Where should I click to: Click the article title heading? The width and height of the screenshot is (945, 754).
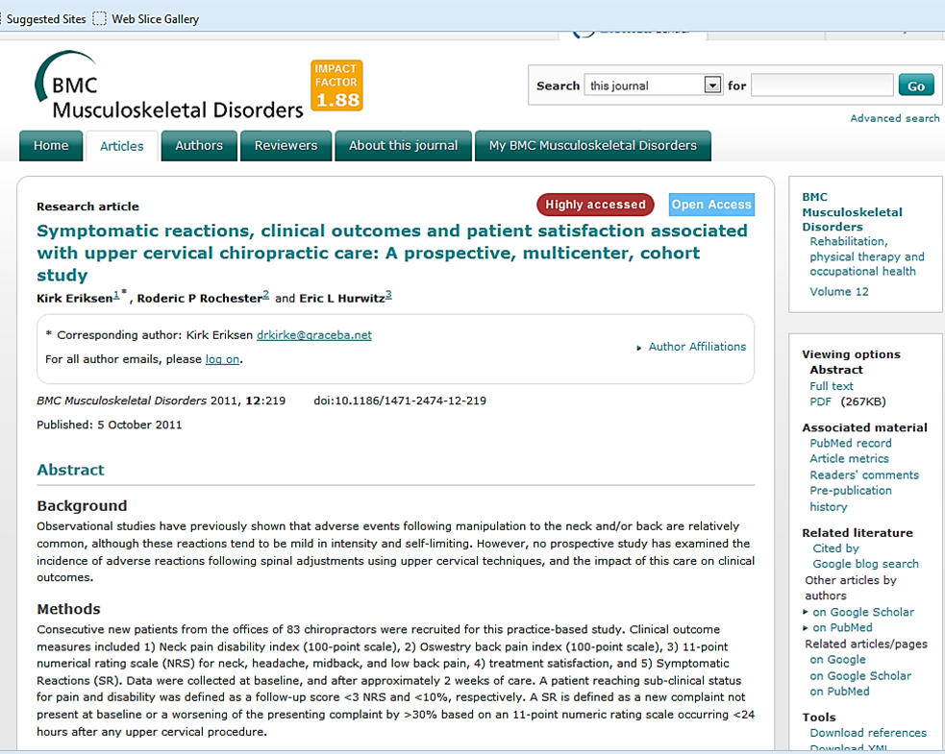point(391,253)
